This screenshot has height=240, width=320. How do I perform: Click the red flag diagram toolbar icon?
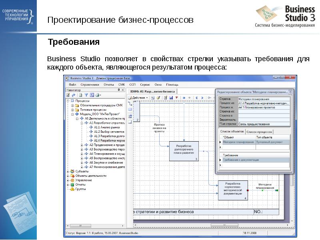[x=177, y=98]
